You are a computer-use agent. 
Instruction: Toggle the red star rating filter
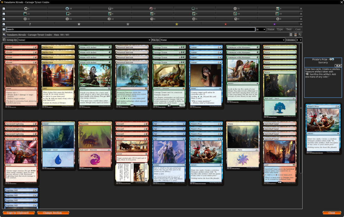click(226, 24)
